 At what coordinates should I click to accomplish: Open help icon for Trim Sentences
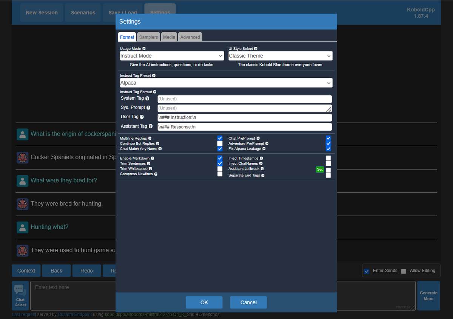(x=149, y=163)
